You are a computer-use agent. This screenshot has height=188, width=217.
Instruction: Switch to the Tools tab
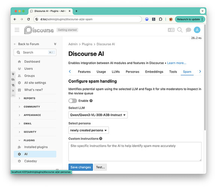[173, 72]
